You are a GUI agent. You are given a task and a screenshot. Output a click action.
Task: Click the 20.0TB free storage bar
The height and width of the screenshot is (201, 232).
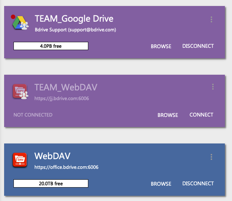click(51, 183)
